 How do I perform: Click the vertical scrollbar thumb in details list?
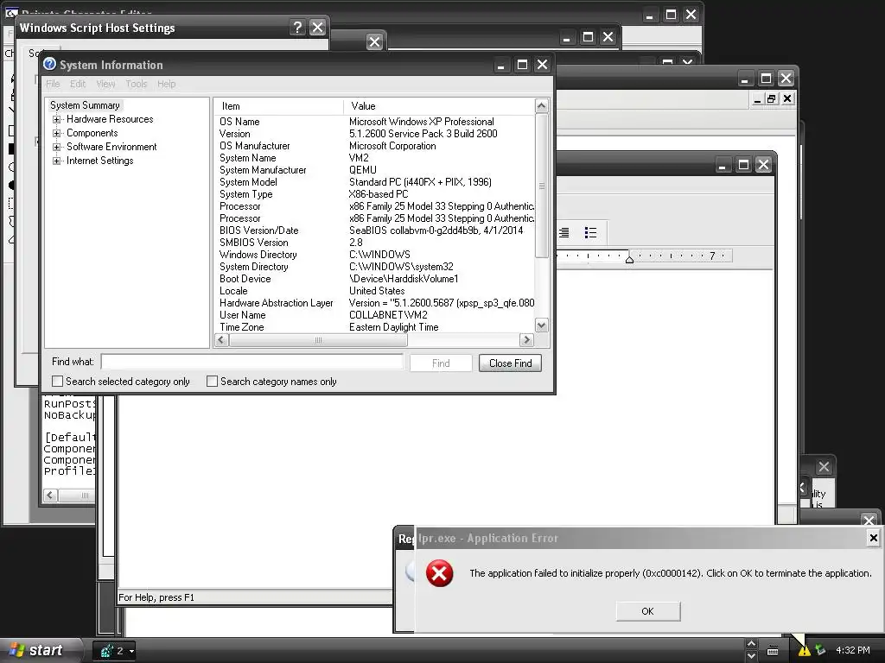click(541, 186)
